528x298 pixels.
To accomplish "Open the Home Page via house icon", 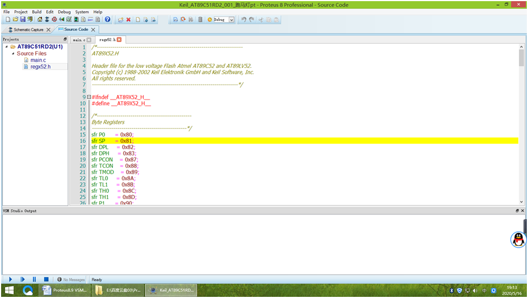I will click(x=40, y=20).
